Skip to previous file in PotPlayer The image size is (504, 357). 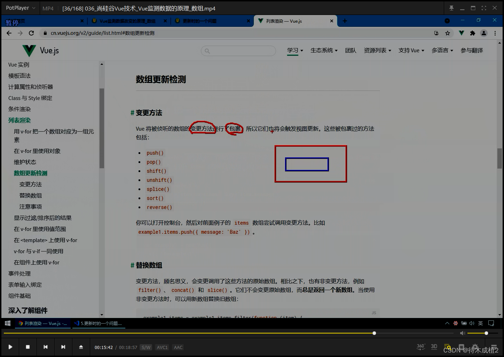(x=46, y=347)
